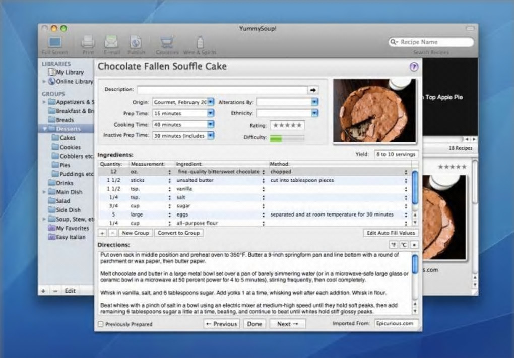Click the Print toolbar icon
Image resolution: width=514 pixels, height=358 pixels.
tap(88, 42)
